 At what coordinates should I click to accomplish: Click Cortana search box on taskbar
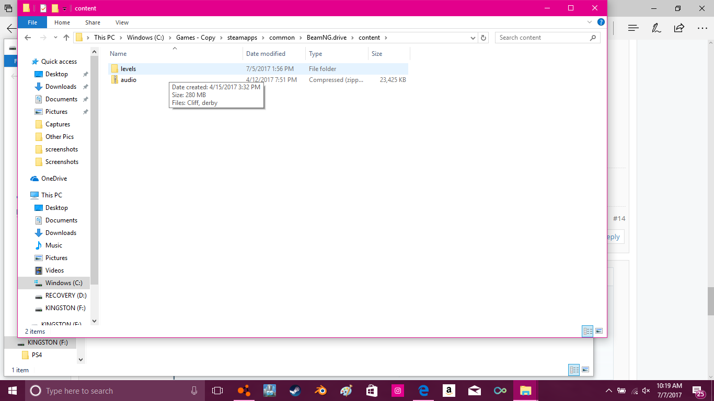(x=114, y=391)
